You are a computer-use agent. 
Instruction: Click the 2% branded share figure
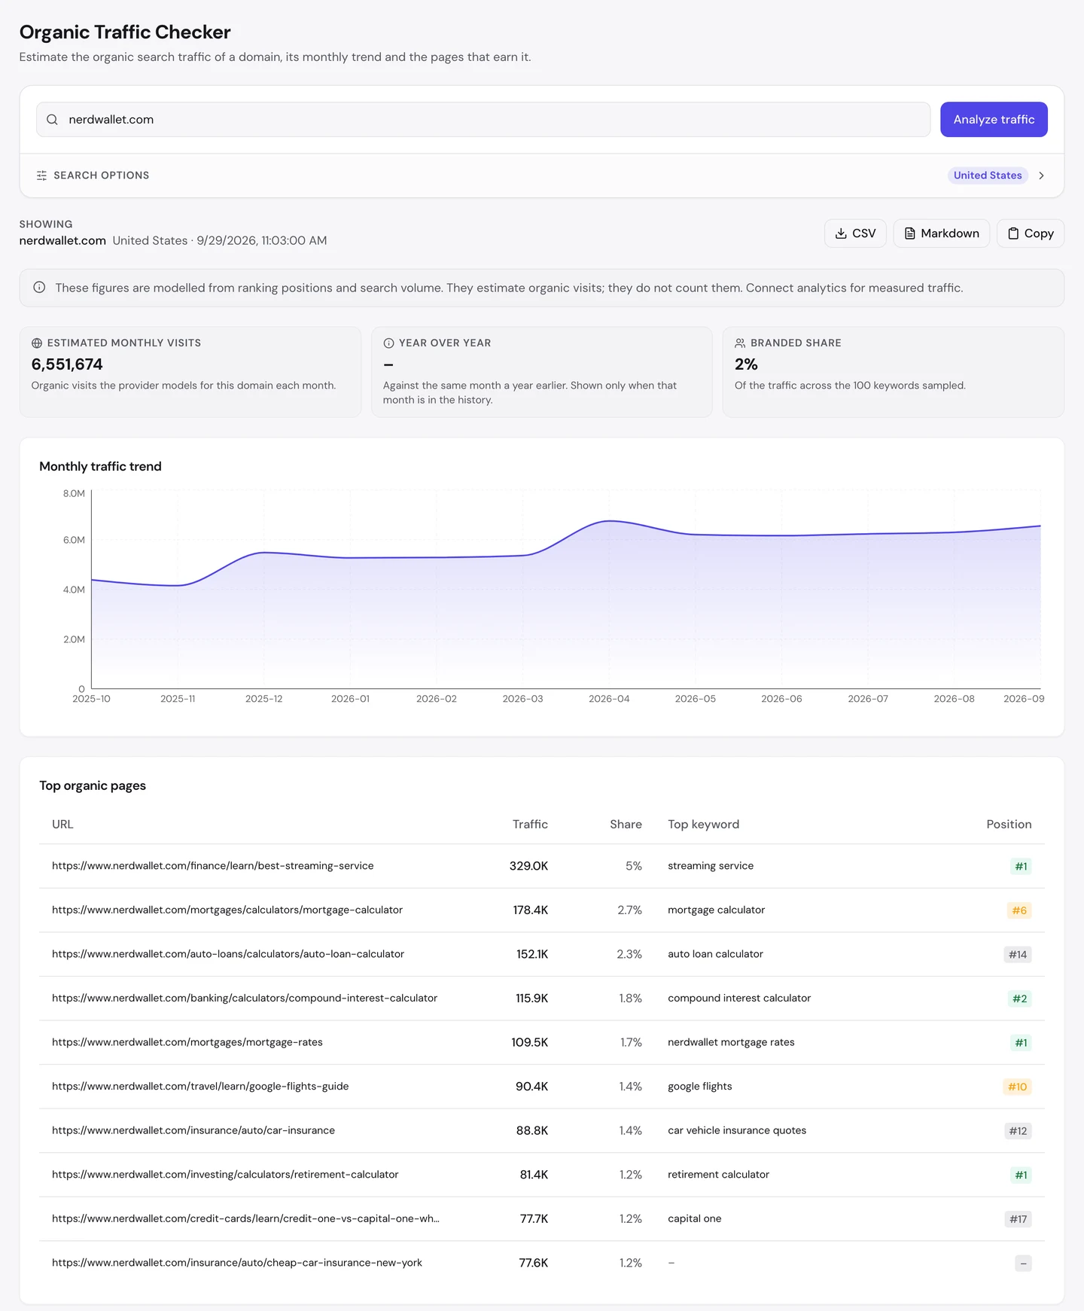coord(746,364)
